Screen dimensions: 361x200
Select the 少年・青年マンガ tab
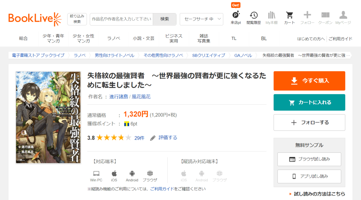53,38
